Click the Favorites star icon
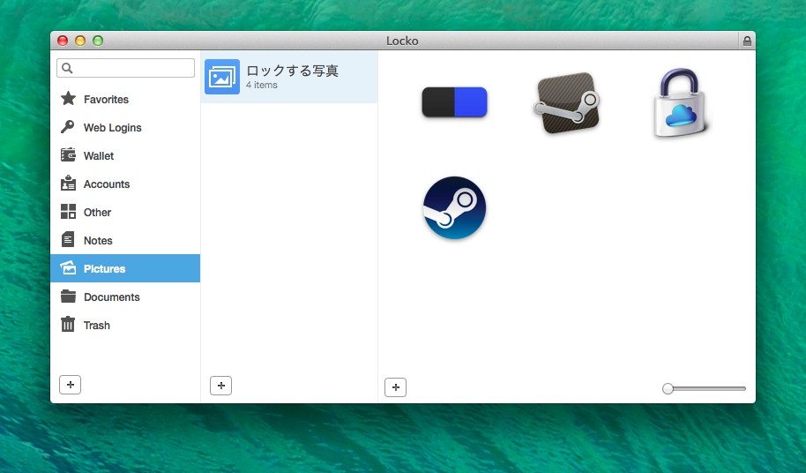The image size is (806, 473). (x=68, y=99)
